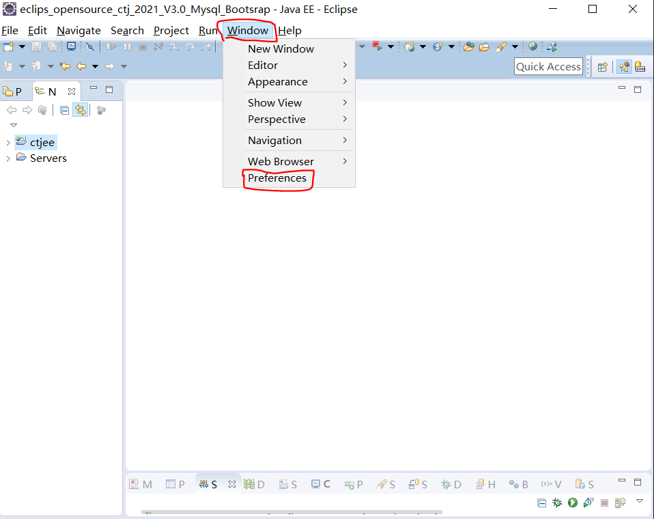Image resolution: width=654 pixels, height=519 pixels.
Task: Click the Search flashlight toolbar icon
Action: coord(501,46)
